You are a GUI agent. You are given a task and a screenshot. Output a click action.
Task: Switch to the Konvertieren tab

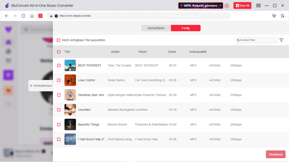[156, 28]
